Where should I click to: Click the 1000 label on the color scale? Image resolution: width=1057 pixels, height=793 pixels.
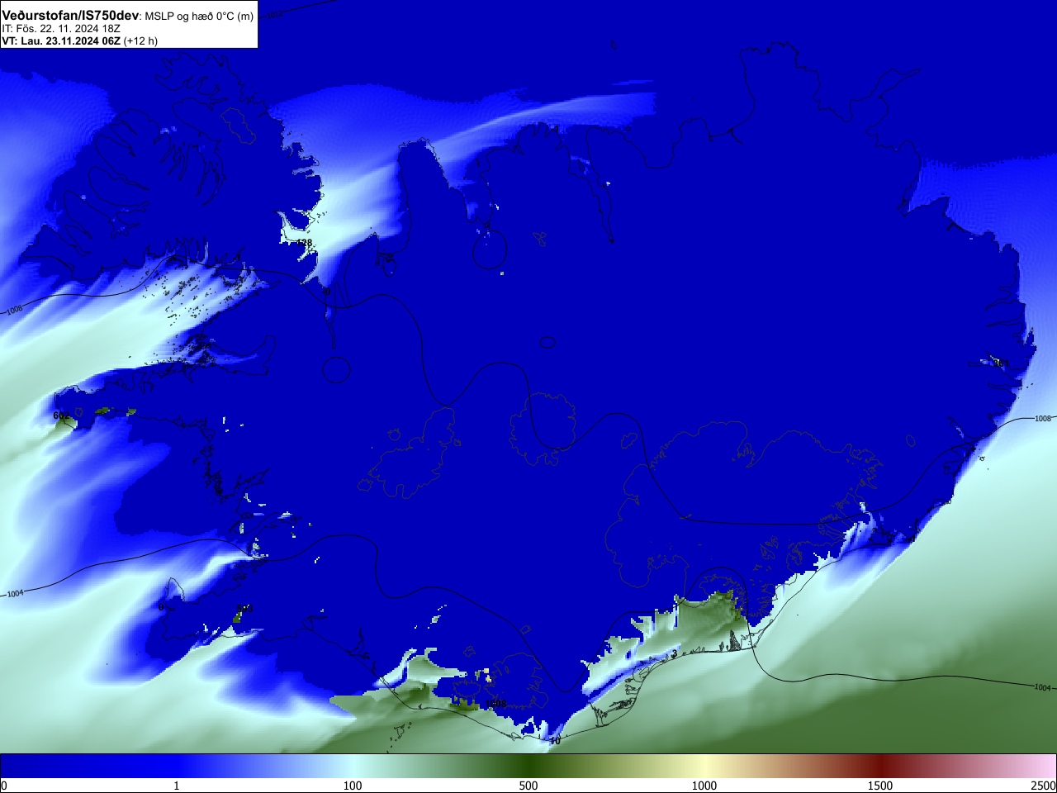click(704, 786)
